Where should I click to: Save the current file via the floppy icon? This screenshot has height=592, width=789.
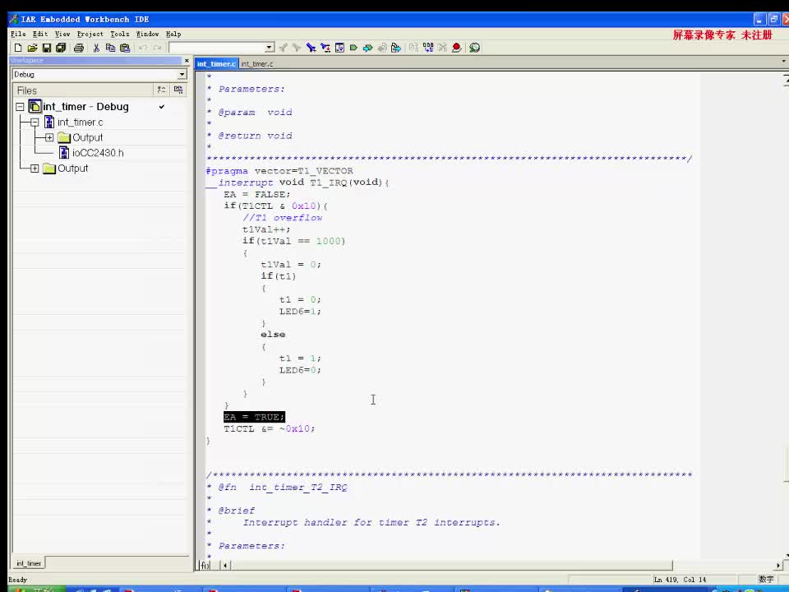(x=46, y=48)
